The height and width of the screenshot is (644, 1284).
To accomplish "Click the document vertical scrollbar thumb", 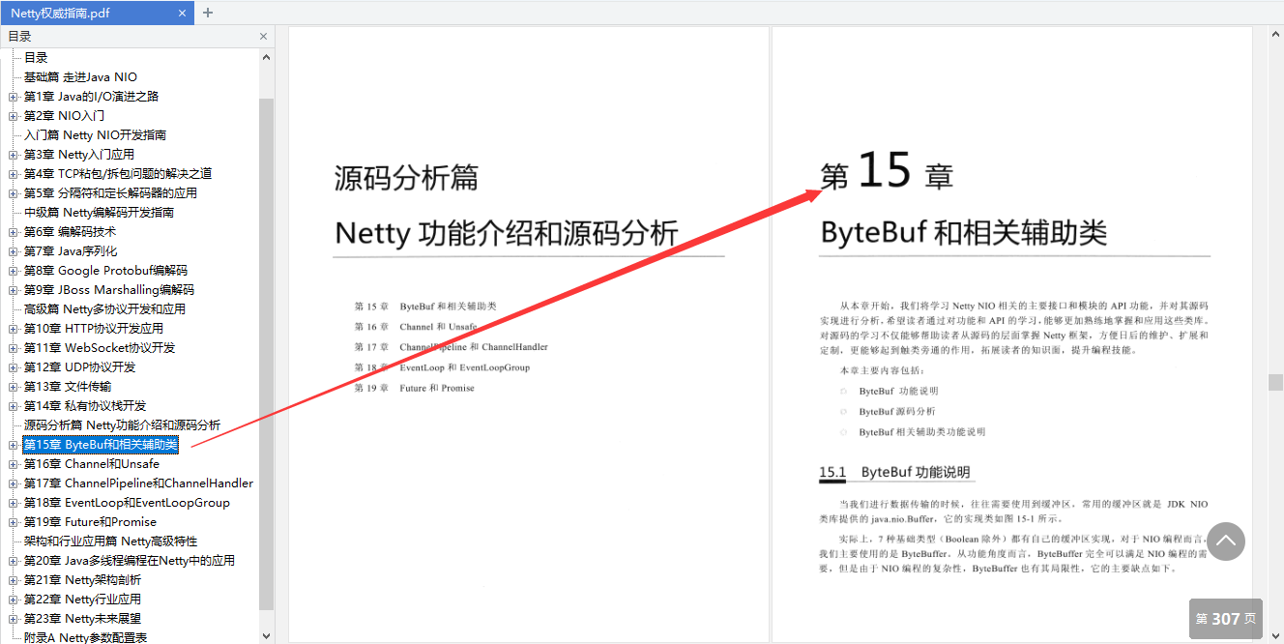I will point(1275,382).
